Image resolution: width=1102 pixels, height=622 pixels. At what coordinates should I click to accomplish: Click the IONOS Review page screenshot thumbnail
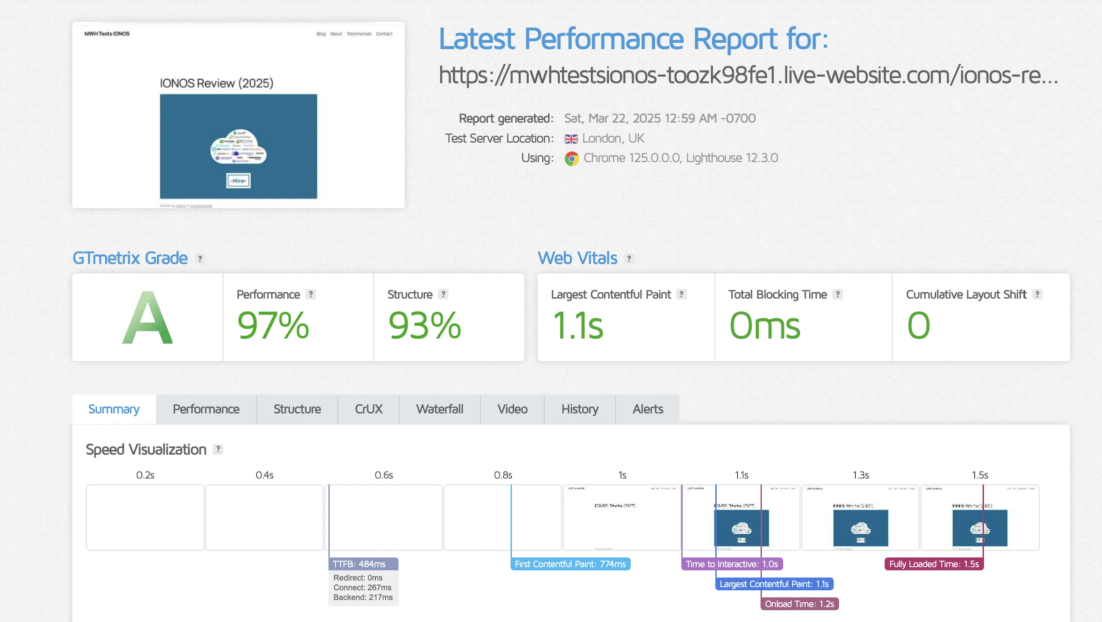[238, 115]
